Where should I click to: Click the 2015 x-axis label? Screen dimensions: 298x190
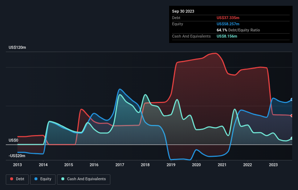[69, 165]
